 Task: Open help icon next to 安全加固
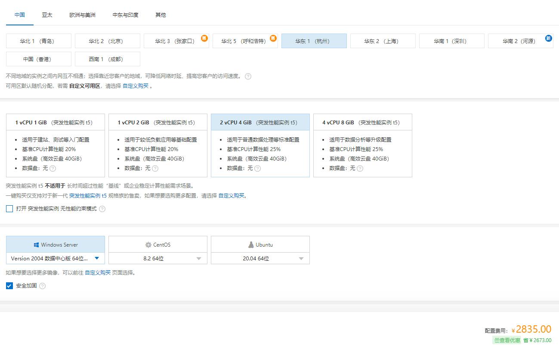(42, 286)
